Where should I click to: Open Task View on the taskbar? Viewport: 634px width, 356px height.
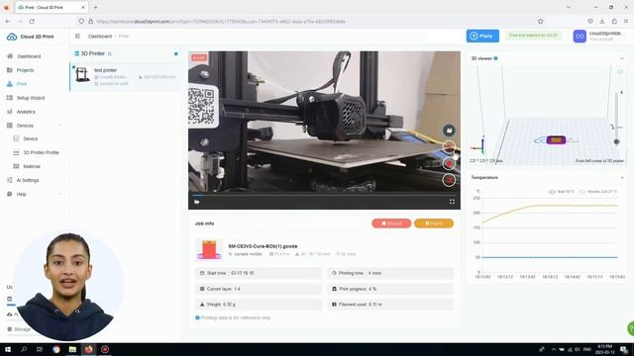(40, 349)
